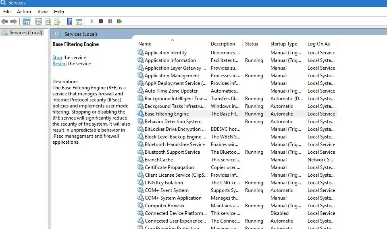The width and height of the screenshot is (387, 229).
Task: Click The WBENG... description cell
Action: click(x=225, y=136)
